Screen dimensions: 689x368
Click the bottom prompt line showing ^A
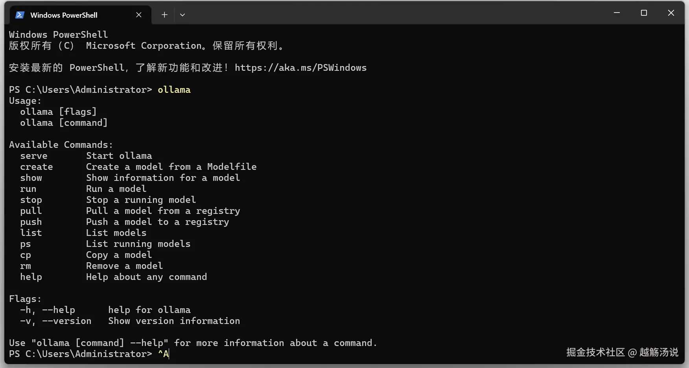163,354
